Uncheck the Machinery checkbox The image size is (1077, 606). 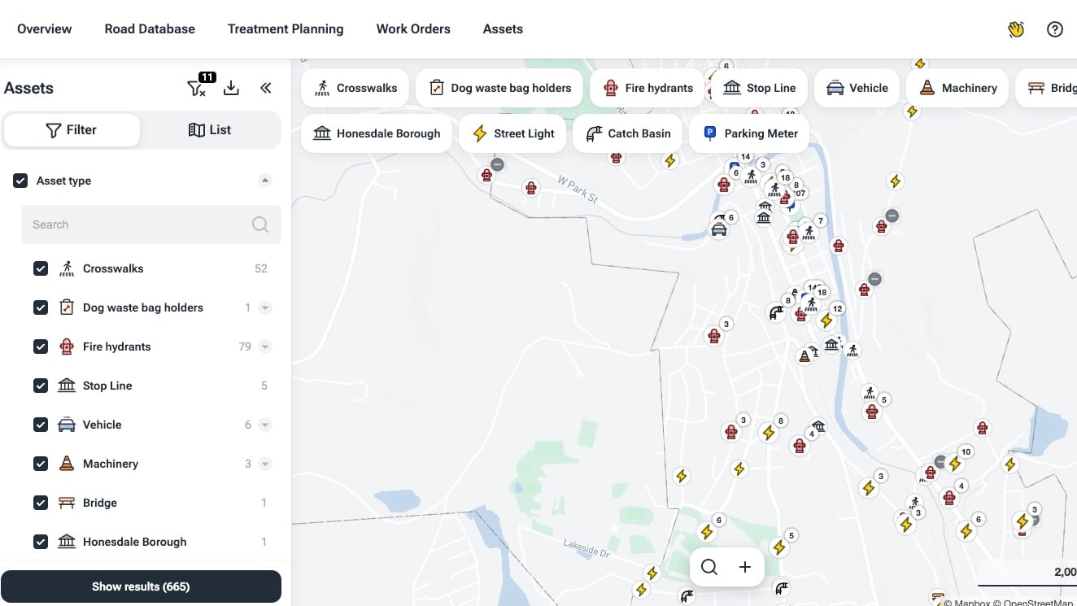click(41, 464)
